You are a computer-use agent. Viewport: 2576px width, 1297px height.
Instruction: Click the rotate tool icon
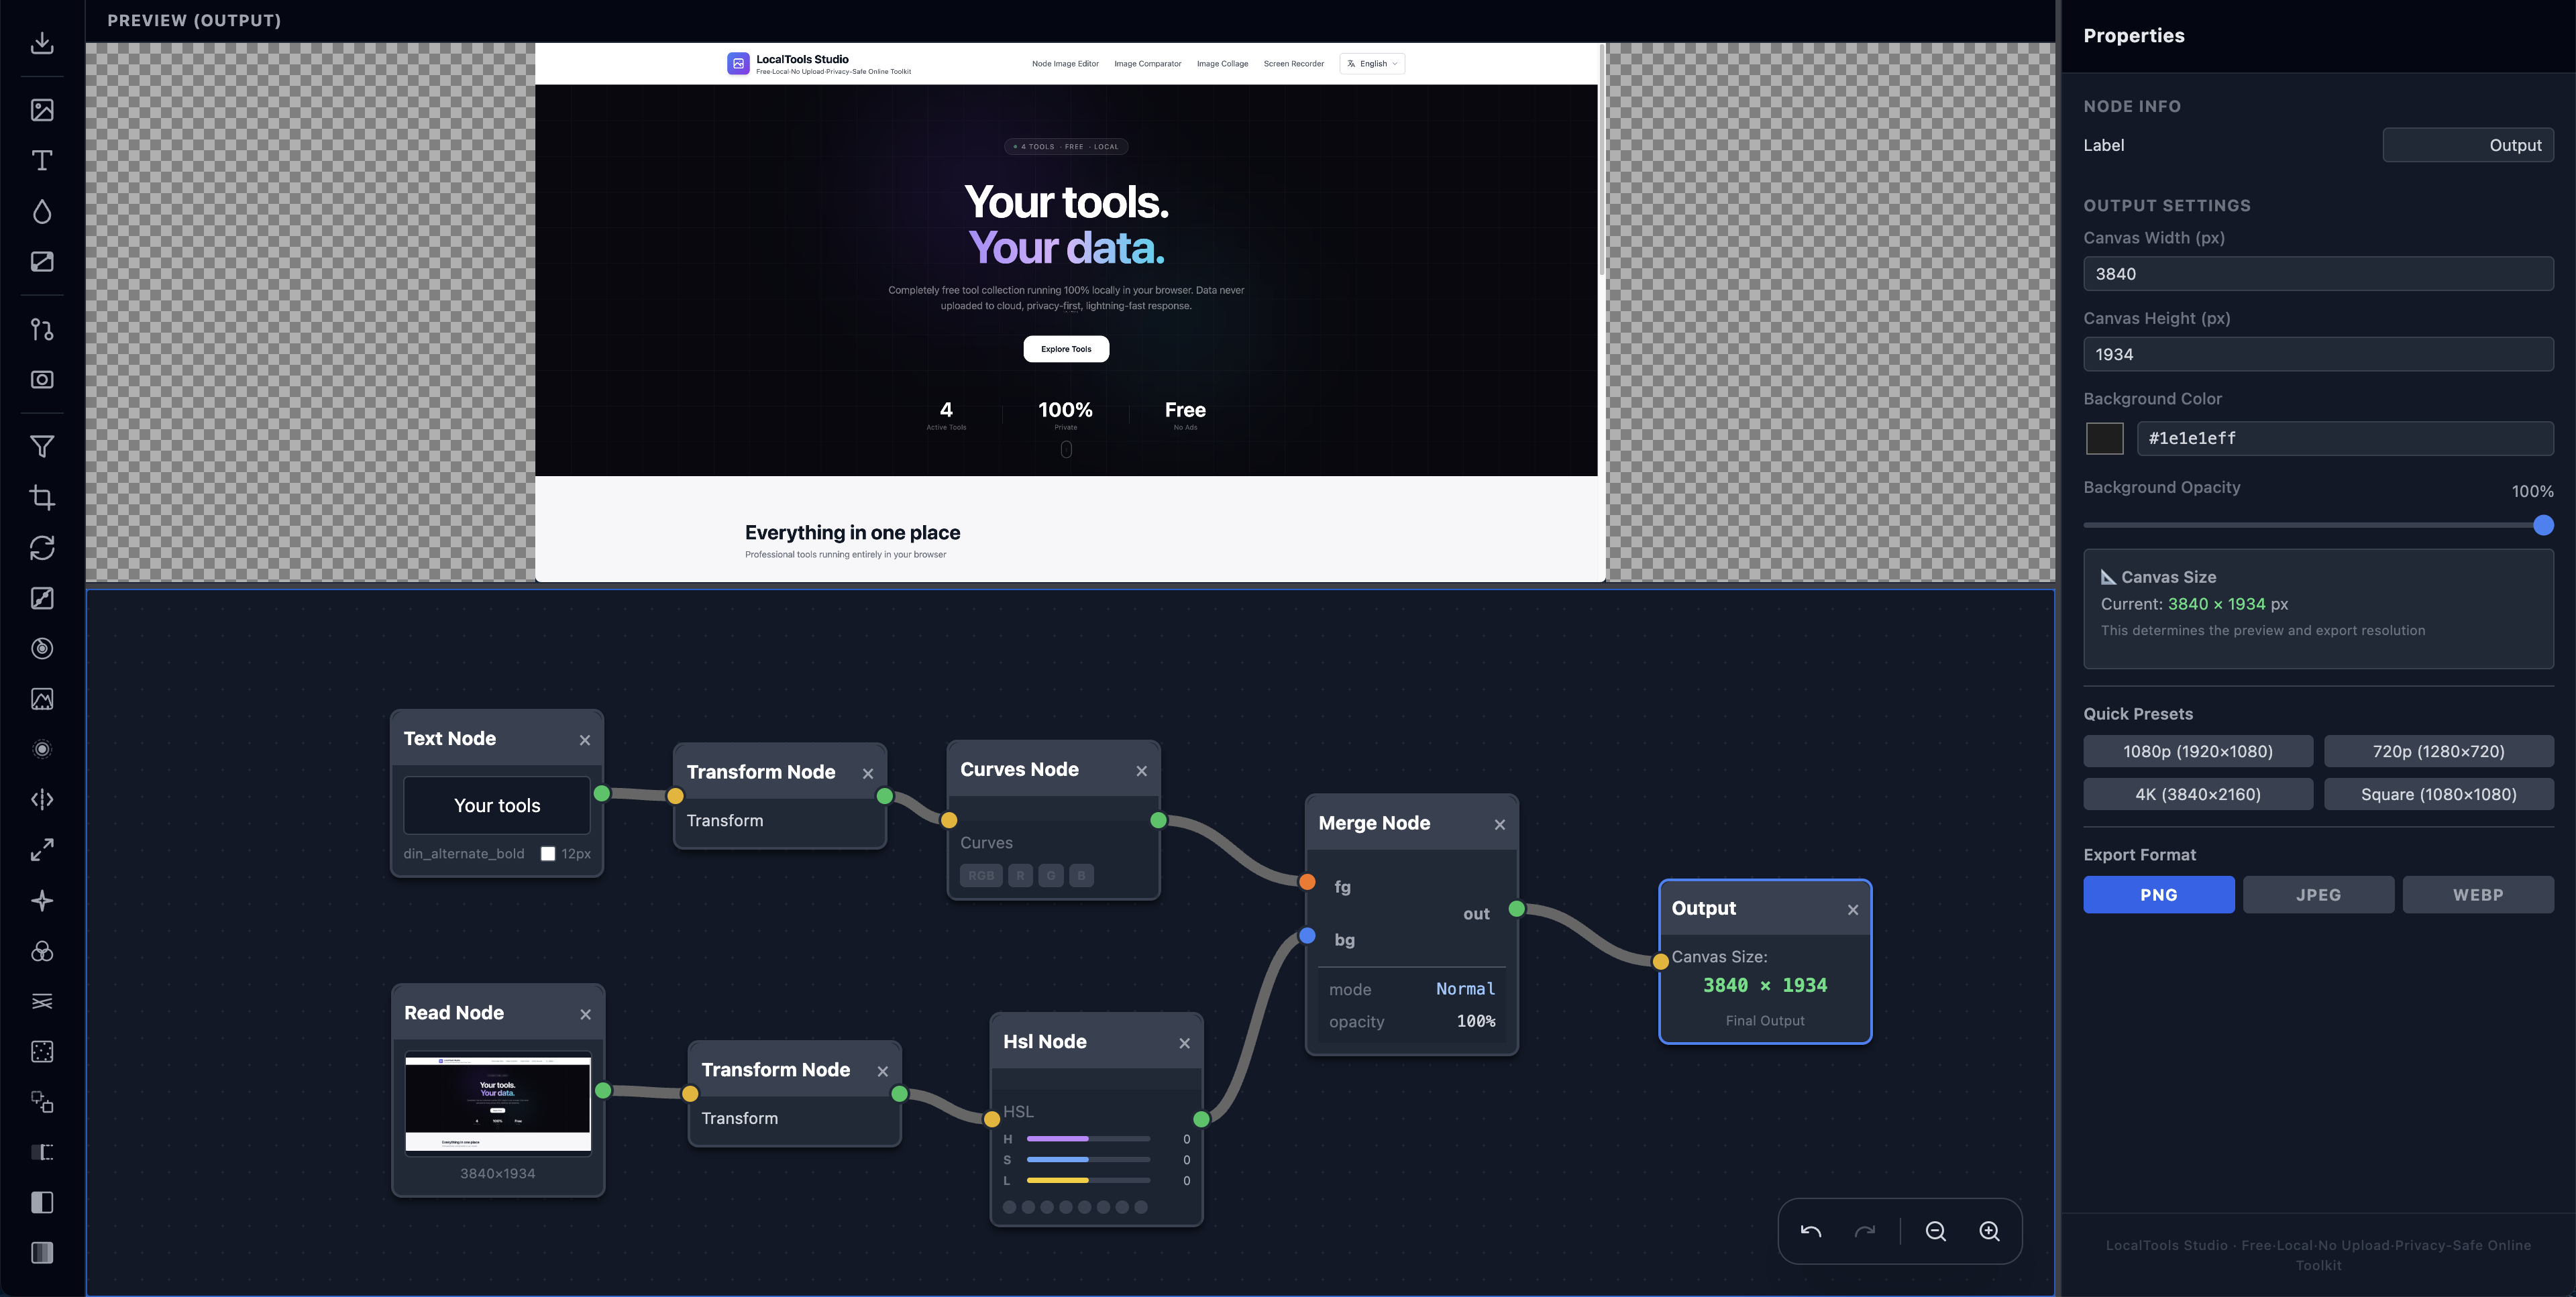42,547
